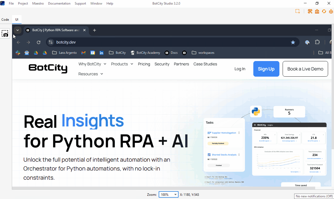
Task: Open the Zoom 100% combo box
Action: (169, 194)
